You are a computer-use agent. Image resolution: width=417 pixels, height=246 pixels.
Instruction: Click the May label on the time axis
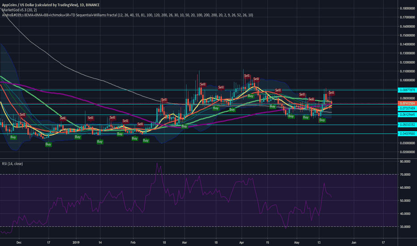(297, 242)
